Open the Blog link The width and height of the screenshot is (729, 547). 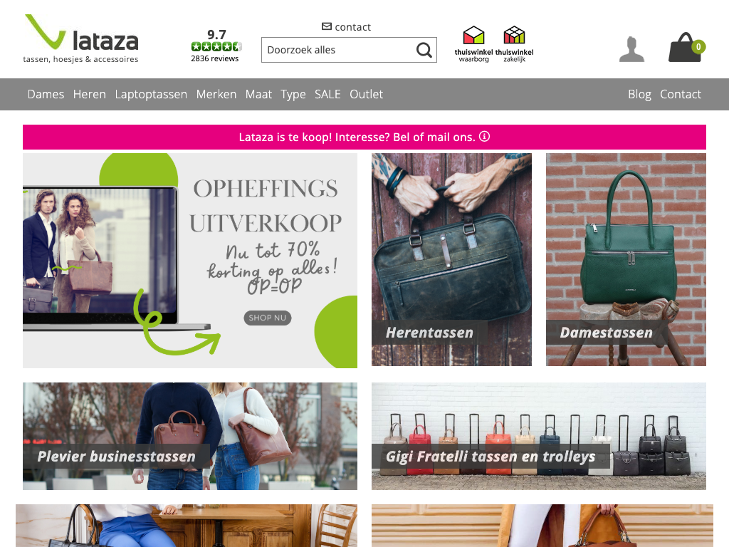tap(639, 95)
